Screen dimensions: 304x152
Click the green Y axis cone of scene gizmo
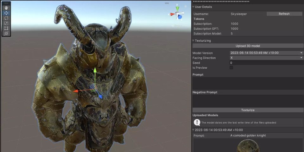[177, 8]
